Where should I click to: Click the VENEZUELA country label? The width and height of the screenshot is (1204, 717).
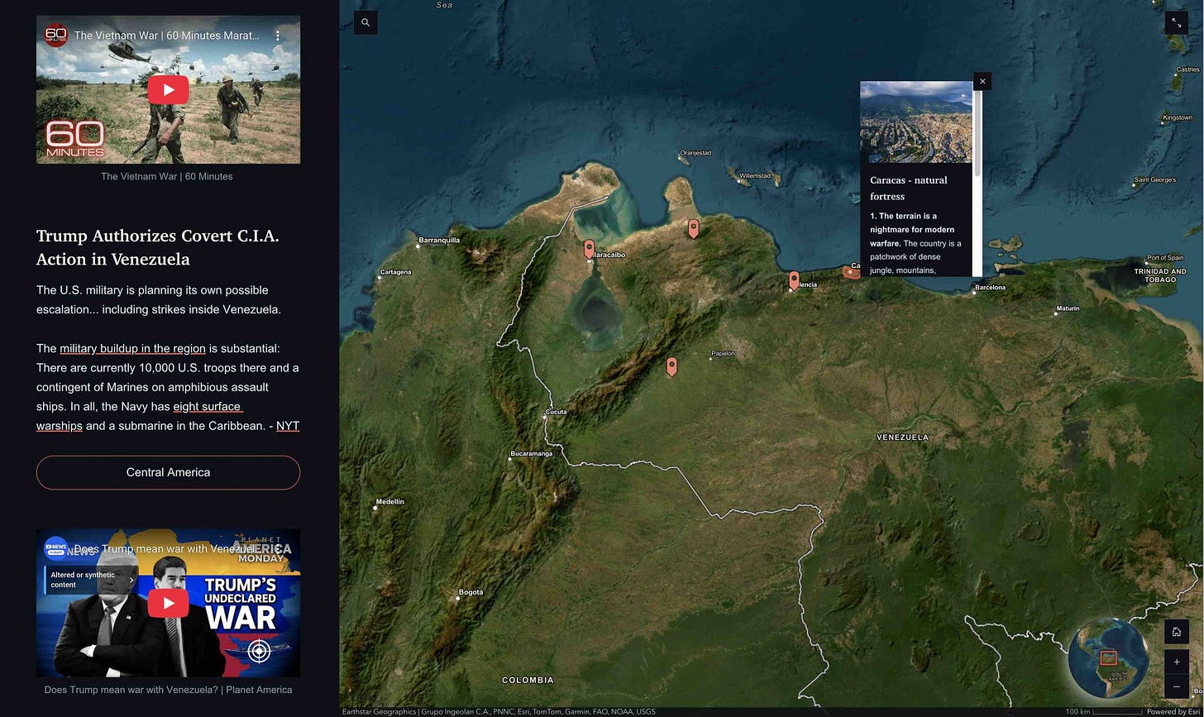pyautogui.click(x=902, y=437)
